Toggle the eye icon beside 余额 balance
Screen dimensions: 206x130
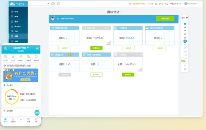tap(14, 99)
